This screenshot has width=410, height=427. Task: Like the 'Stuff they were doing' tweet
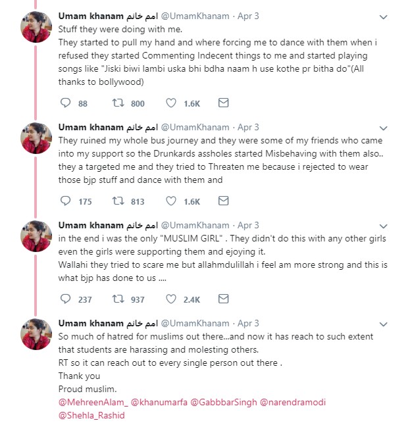click(171, 103)
